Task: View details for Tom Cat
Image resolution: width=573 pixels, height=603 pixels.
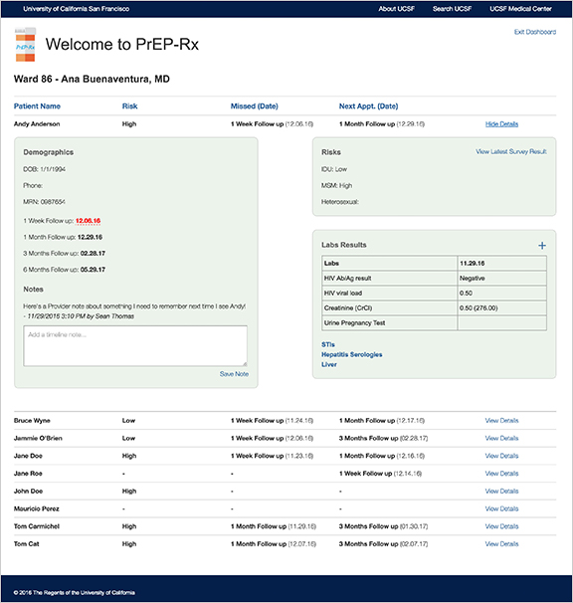Action: tap(501, 543)
